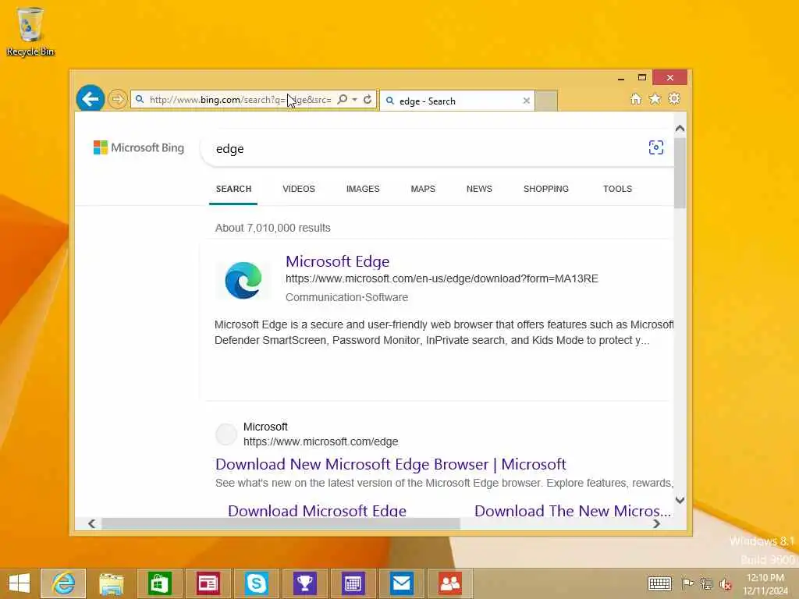Click the horizontal scrollbar right arrow
The image size is (799, 599).
[x=656, y=523]
